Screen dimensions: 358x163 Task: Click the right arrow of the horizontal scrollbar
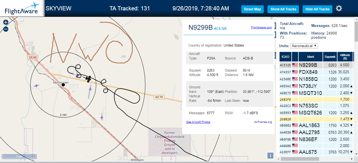[352, 159]
